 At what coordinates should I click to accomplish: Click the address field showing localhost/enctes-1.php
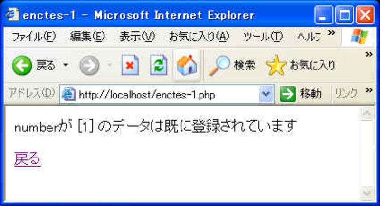[x=167, y=95]
